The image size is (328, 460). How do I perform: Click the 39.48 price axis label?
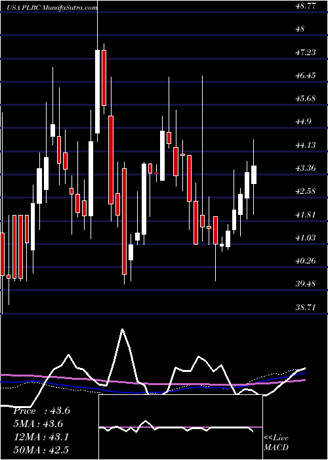coord(306,284)
